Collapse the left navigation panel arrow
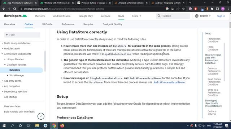 (x=41, y=116)
